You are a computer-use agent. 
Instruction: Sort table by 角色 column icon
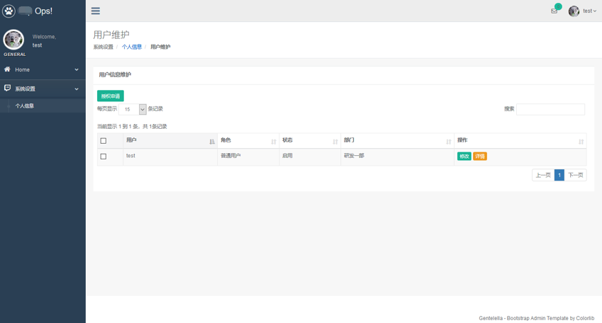pyautogui.click(x=274, y=142)
